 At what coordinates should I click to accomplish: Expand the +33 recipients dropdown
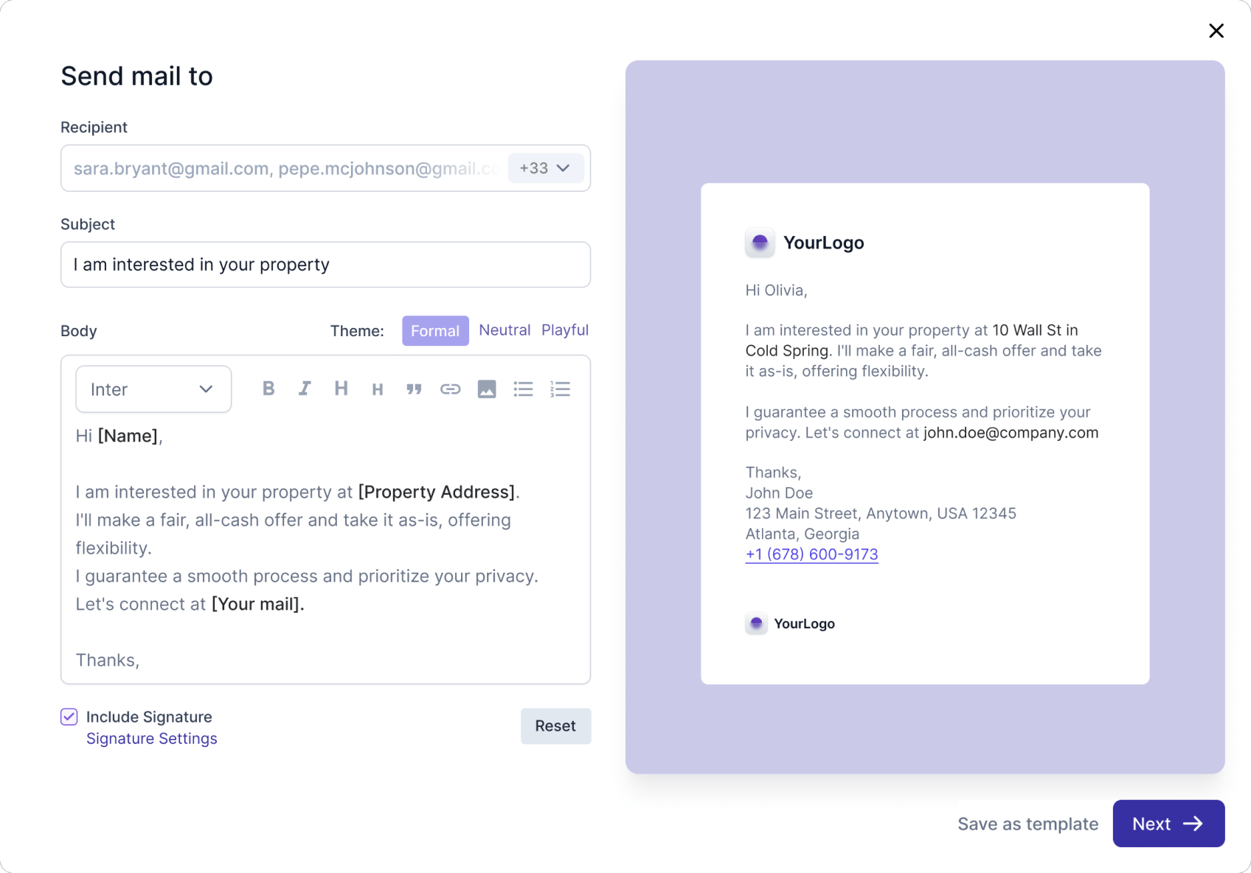coord(545,168)
